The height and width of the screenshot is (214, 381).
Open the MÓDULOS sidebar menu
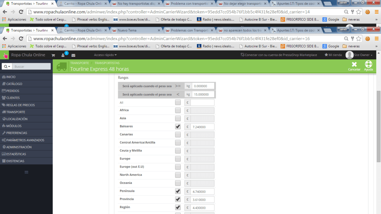26,126
